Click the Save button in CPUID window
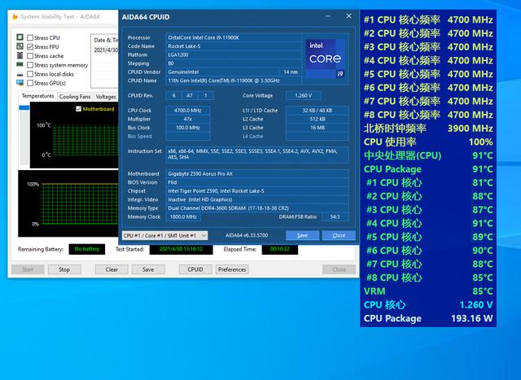Image resolution: width=521 pixels, height=380 pixels. (x=302, y=235)
